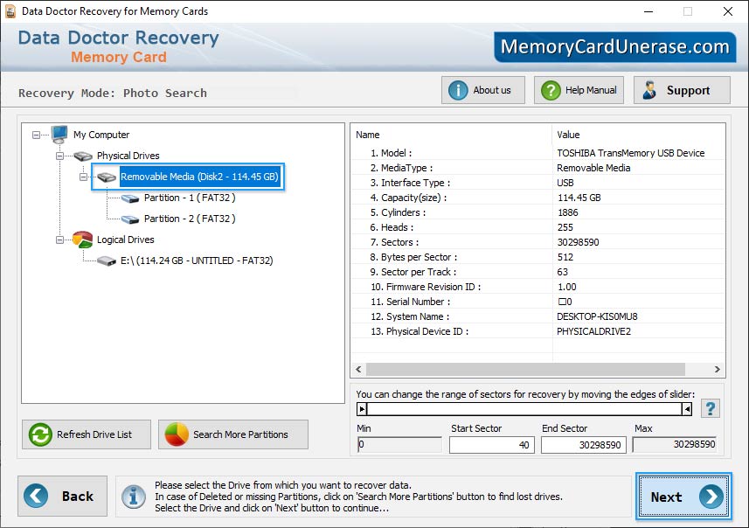Click the blue info icon on About us
749x528 pixels.
458,90
